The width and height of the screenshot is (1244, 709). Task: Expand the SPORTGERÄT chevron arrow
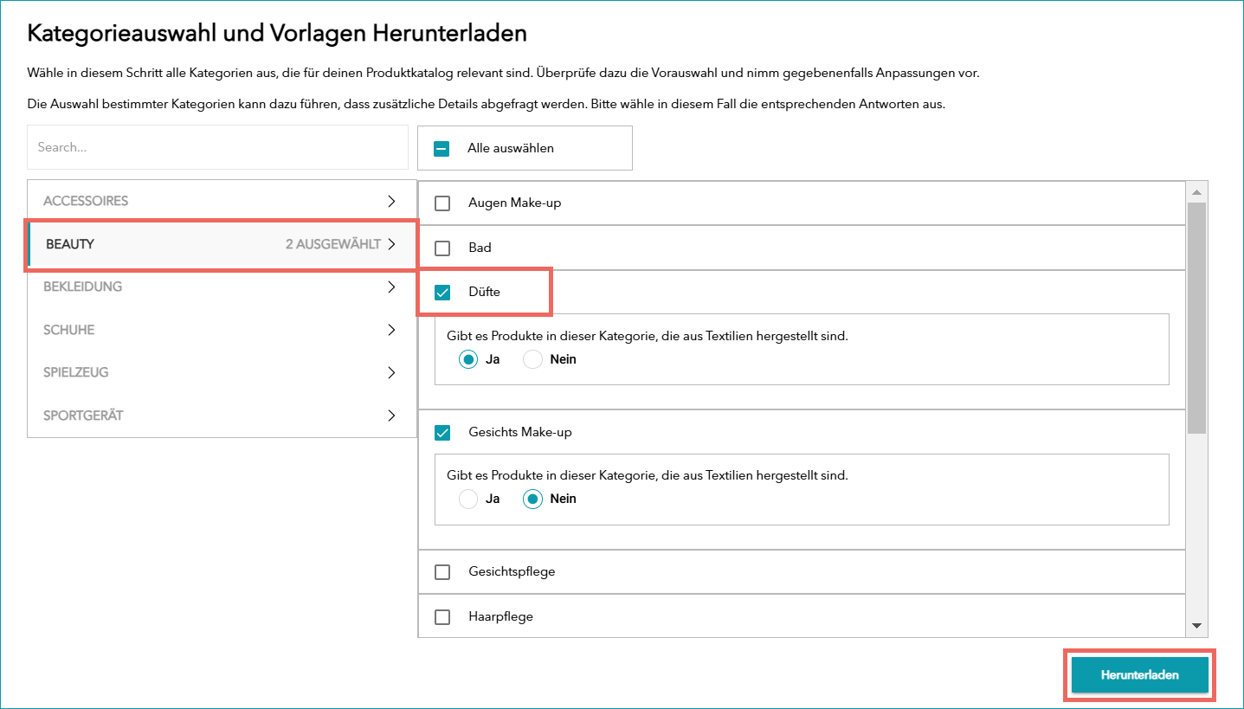coord(391,416)
